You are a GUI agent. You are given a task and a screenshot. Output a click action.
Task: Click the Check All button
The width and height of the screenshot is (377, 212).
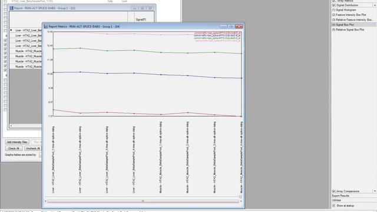pyautogui.click(x=14, y=148)
